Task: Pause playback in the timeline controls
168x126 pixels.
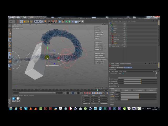Action: (73, 93)
